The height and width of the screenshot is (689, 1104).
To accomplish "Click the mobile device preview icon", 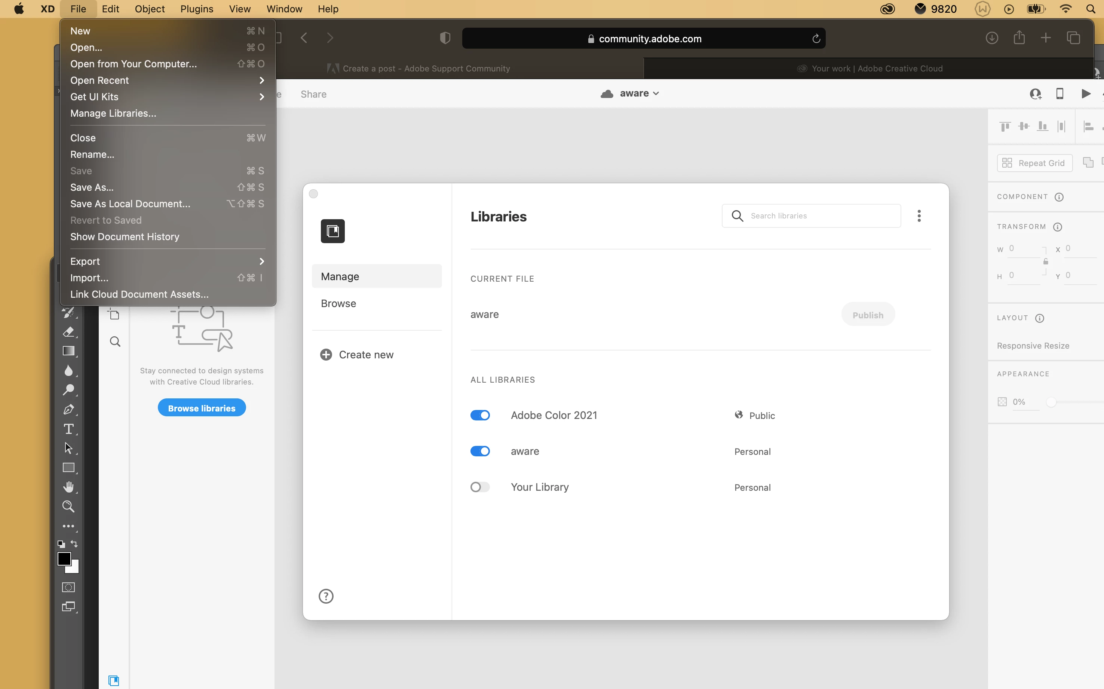I will [1060, 94].
